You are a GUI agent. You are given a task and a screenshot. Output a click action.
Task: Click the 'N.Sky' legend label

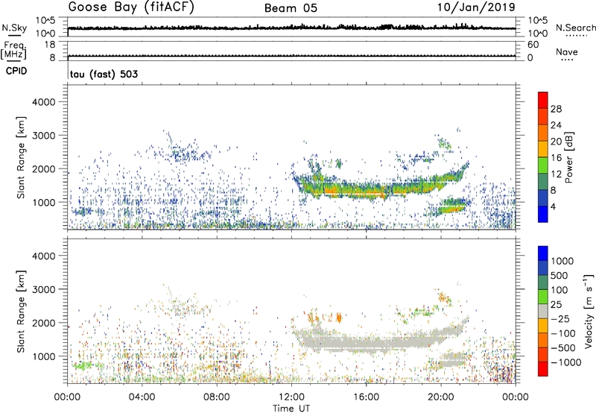tap(14, 28)
